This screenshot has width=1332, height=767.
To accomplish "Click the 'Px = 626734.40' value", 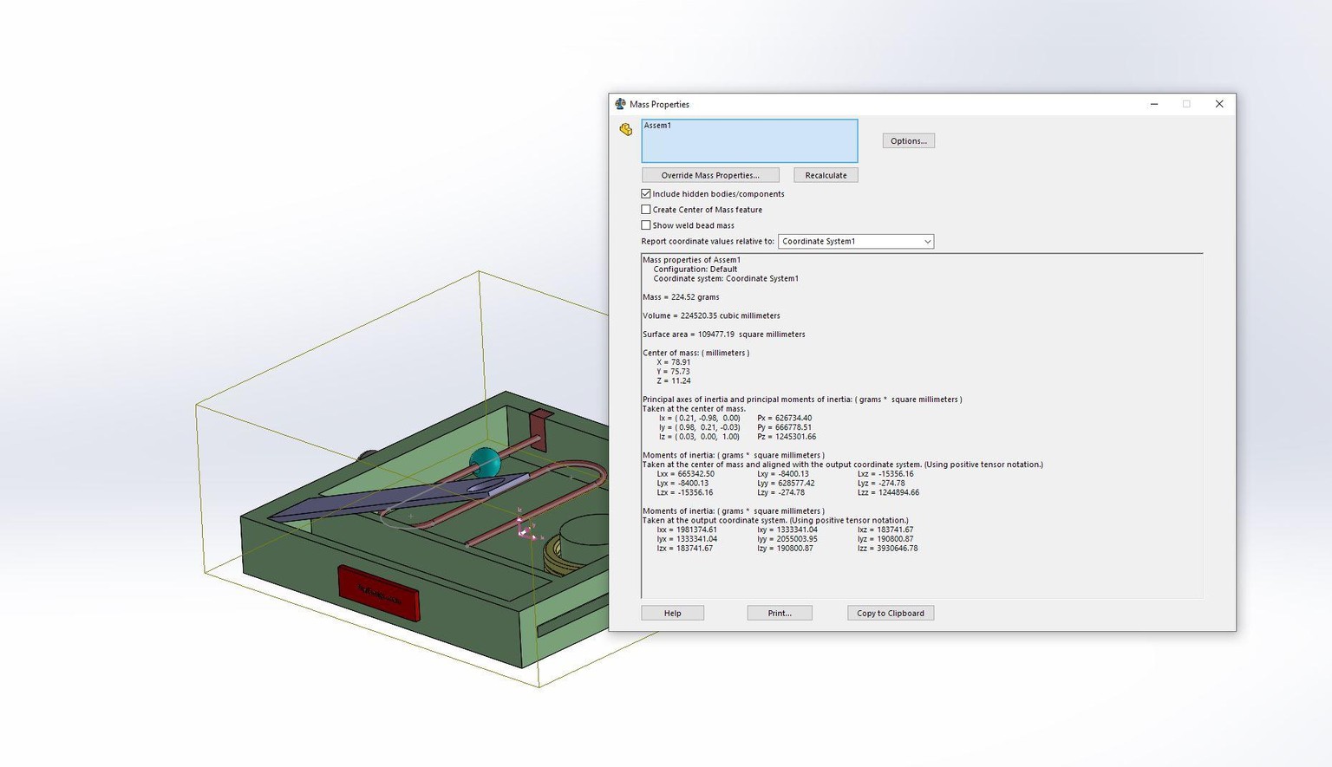I will coord(785,418).
